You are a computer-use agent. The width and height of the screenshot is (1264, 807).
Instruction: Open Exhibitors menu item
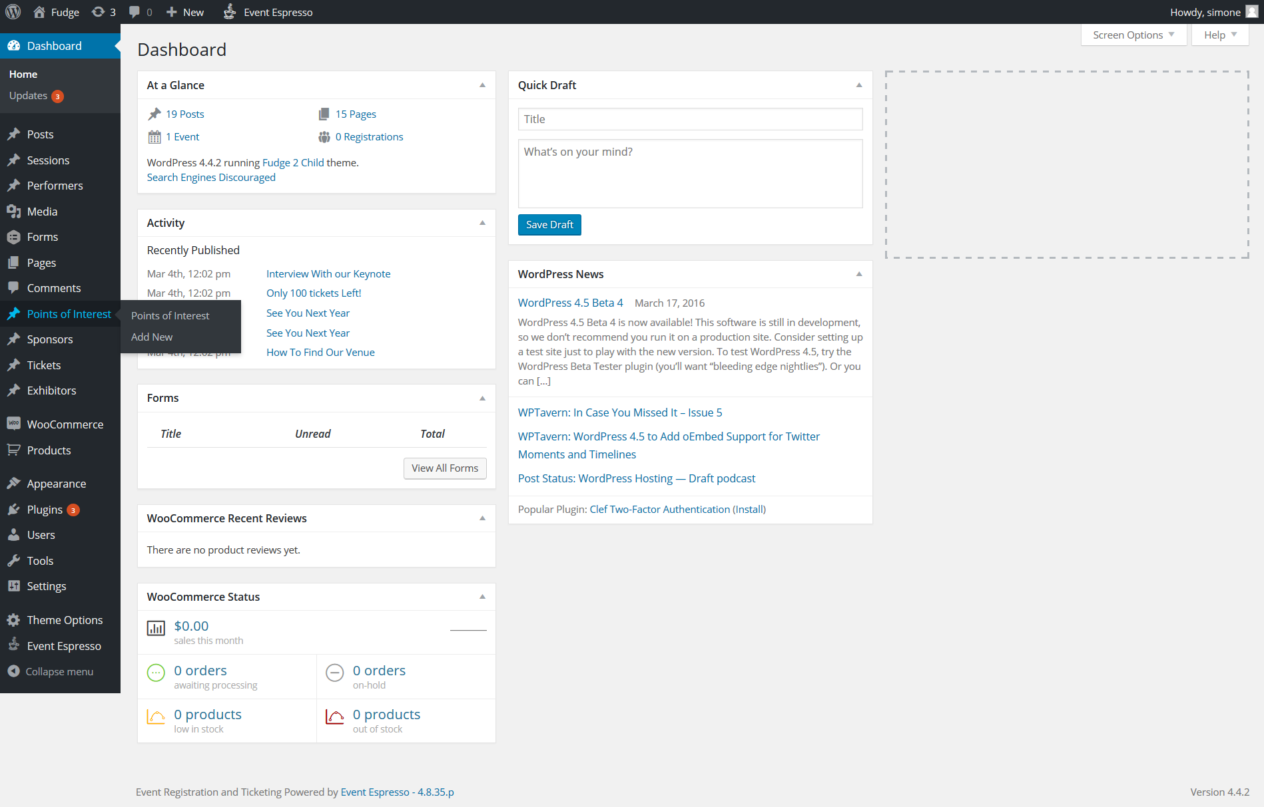click(51, 391)
